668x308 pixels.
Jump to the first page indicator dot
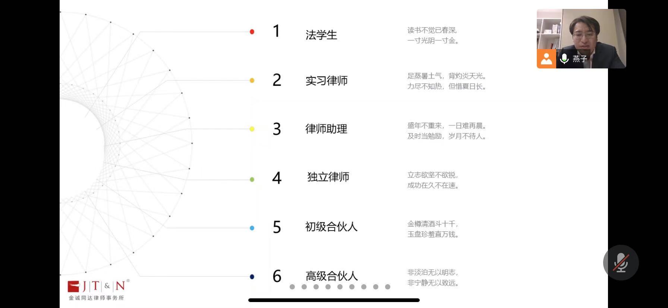292,287
